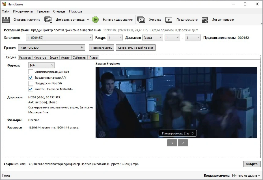This screenshot has width=263, height=180.
Task: Click the toolbar overflow arrow at far right
Action: (x=262, y=24)
